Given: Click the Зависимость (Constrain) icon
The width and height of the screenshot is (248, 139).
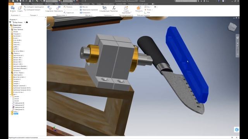Looking at the screenshot, I should [59, 8].
